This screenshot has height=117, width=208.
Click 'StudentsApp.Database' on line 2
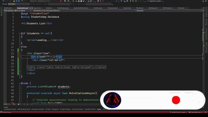pyautogui.click(x=45, y=17)
